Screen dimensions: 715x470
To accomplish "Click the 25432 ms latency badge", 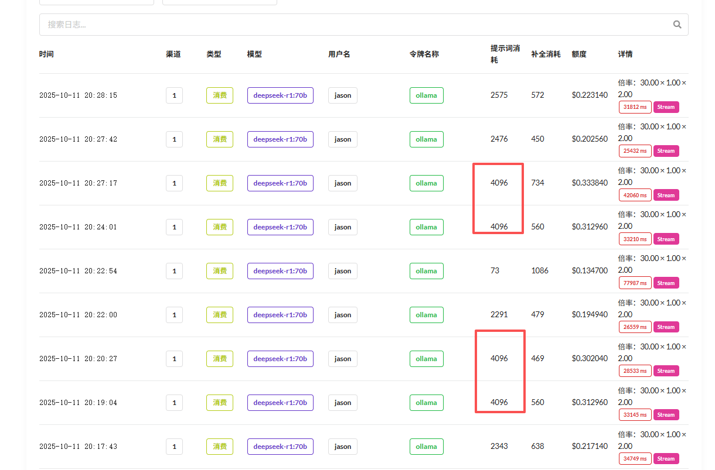I will 635,151.
